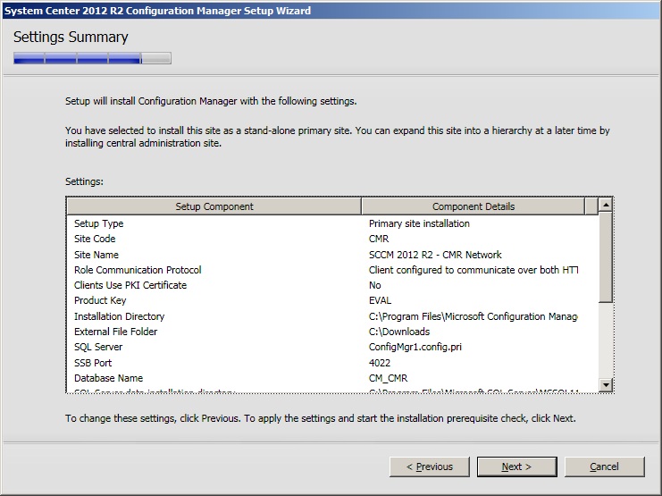Image resolution: width=662 pixels, height=496 pixels.
Task: Select the Installation Directory row
Action: pyautogui.click(x=119, y=316)
